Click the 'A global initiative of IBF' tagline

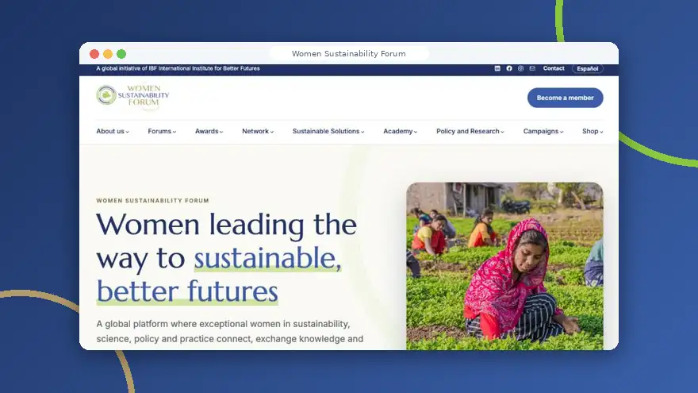coord(178,68)
